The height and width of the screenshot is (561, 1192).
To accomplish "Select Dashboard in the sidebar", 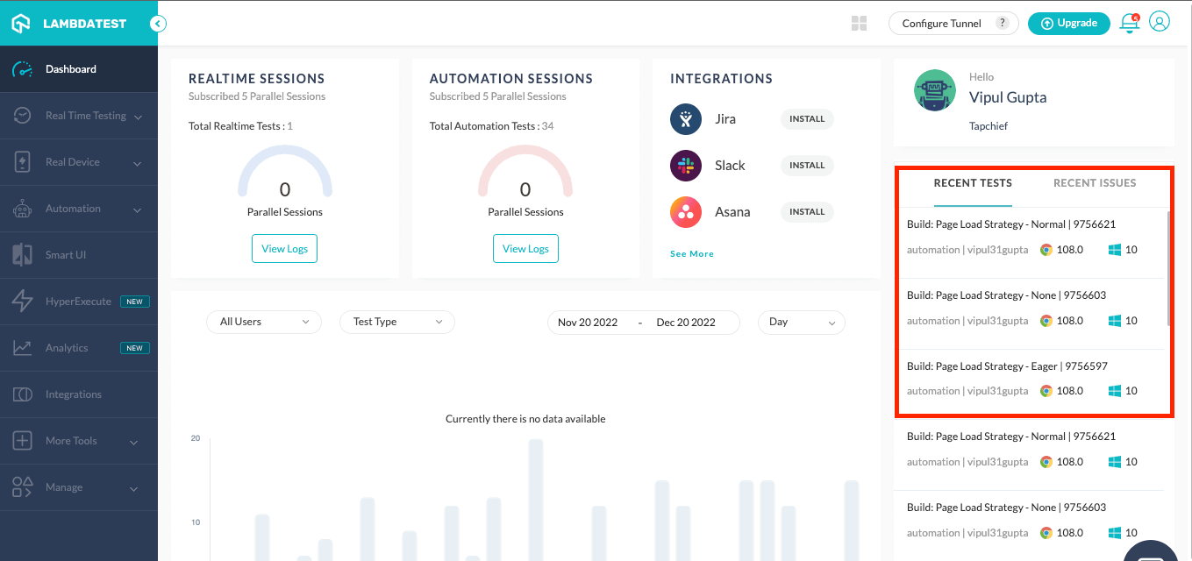I will click(79, 69).
